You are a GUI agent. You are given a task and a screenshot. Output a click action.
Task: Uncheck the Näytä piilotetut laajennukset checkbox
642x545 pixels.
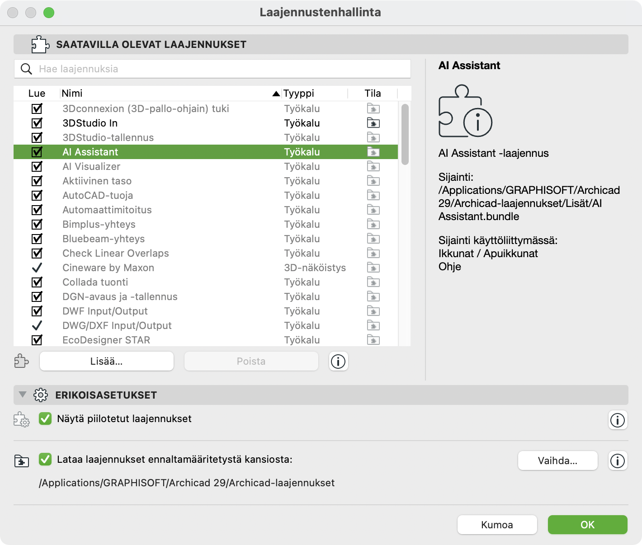[x=45, y=419]
